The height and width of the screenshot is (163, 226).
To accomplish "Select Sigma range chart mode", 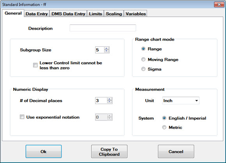I will (143, 69).
